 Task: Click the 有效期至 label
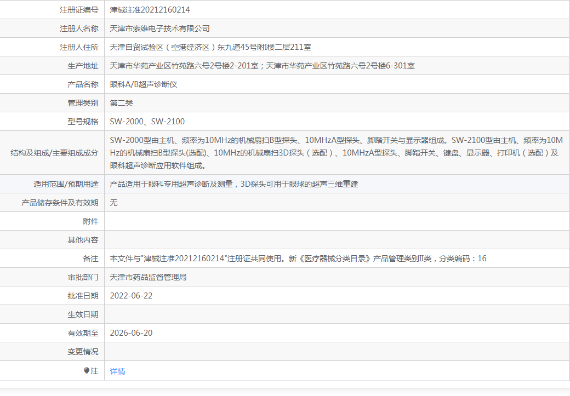pyautogui.click(x=83, y=333)
